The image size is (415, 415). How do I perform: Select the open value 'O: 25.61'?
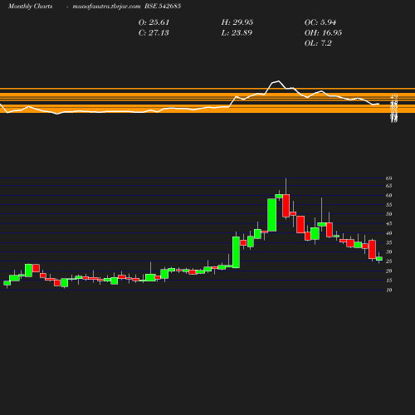click(x=154, y=22)
